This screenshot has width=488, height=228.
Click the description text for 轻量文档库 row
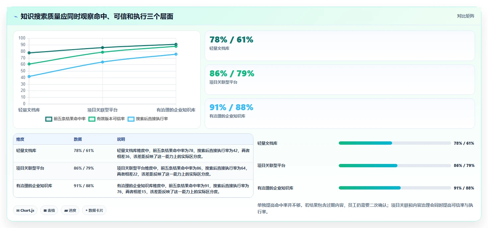183,154
